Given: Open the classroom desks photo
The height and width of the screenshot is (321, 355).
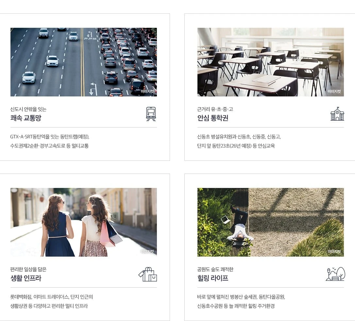Looking at the screenshot, I should (271, 62).
